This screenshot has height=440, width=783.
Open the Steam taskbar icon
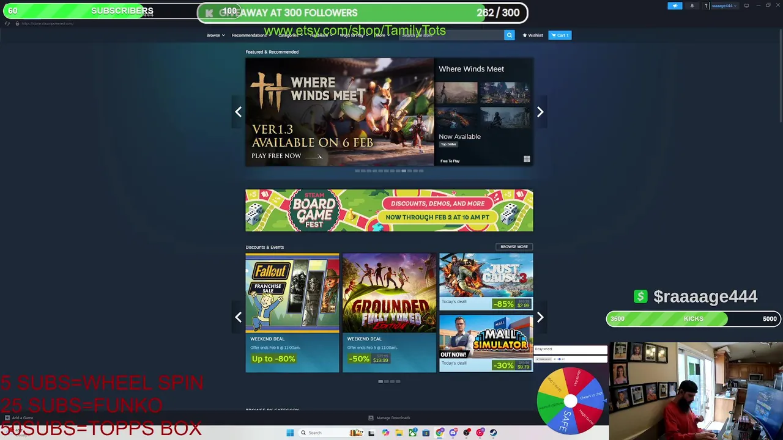click(x=493, y=433)
